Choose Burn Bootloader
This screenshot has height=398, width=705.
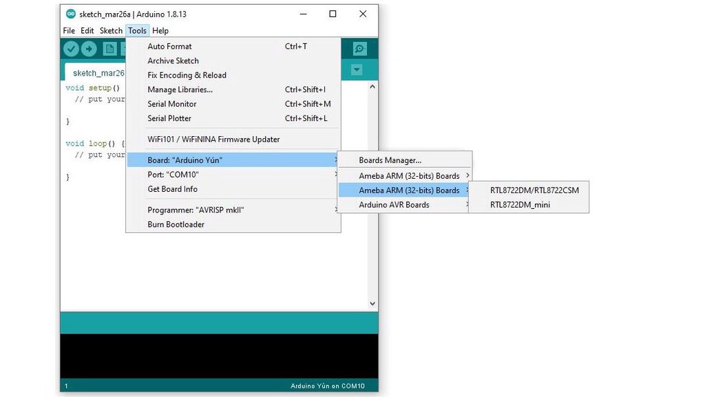click(x=176, y=224)
